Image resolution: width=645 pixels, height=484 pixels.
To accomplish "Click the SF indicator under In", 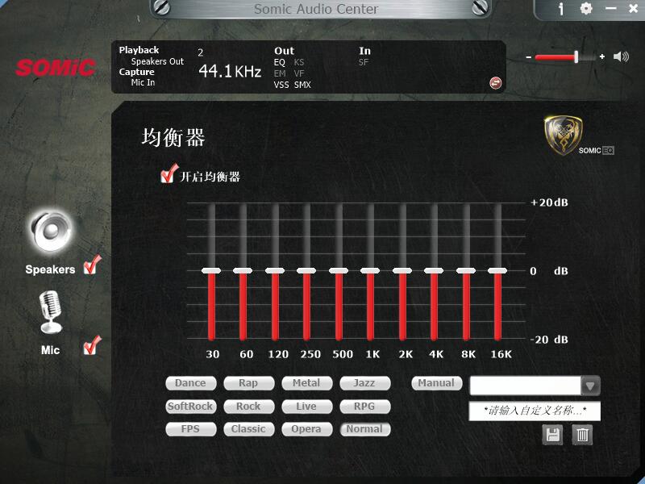I will tap(364, 62).
